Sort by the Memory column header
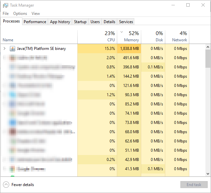The height and width of the screenshot is (193, 211). pos(129,37)
